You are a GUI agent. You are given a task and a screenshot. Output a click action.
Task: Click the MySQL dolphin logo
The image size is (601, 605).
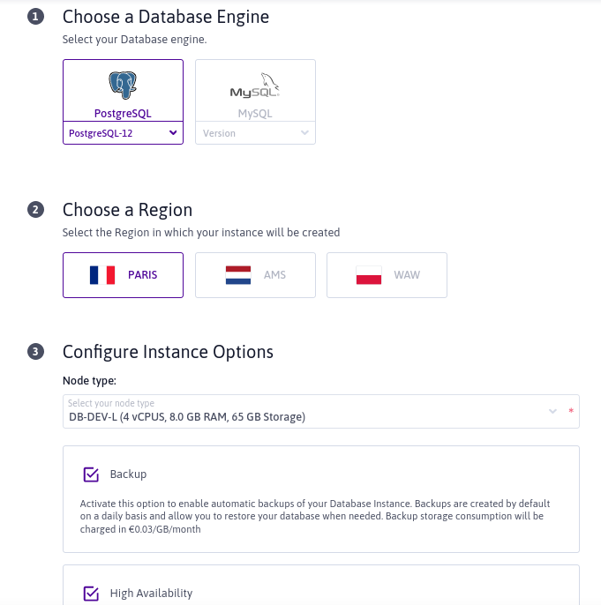pos(255,86)
